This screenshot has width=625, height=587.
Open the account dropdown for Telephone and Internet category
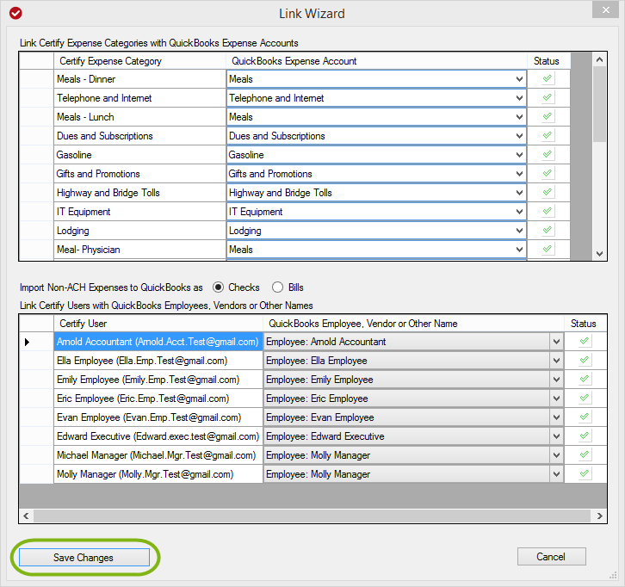[x=519, y=98]
